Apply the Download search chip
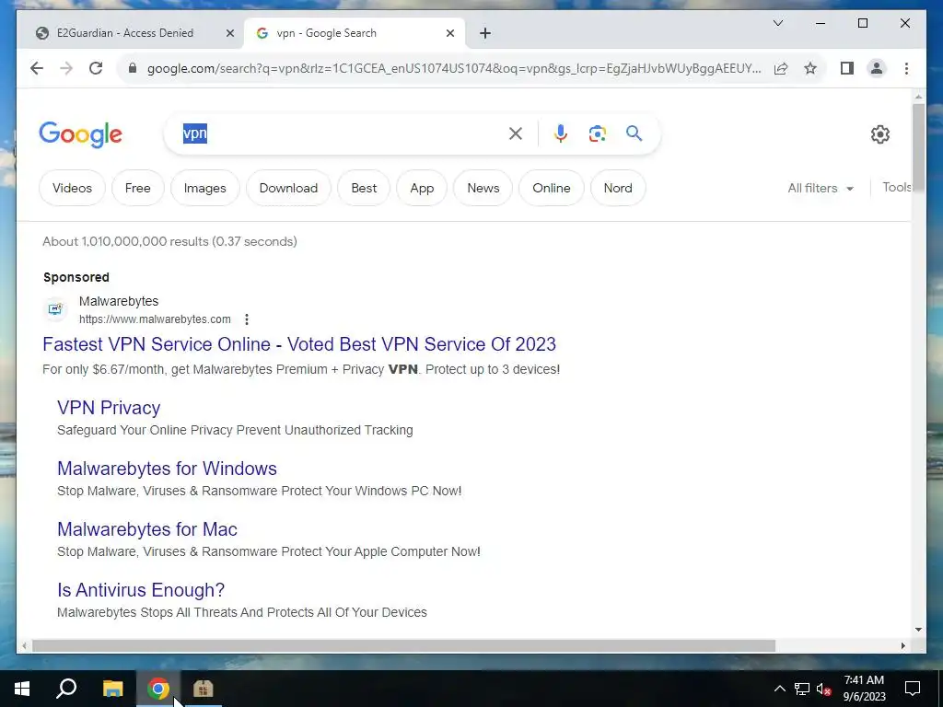 pos(288,188)
